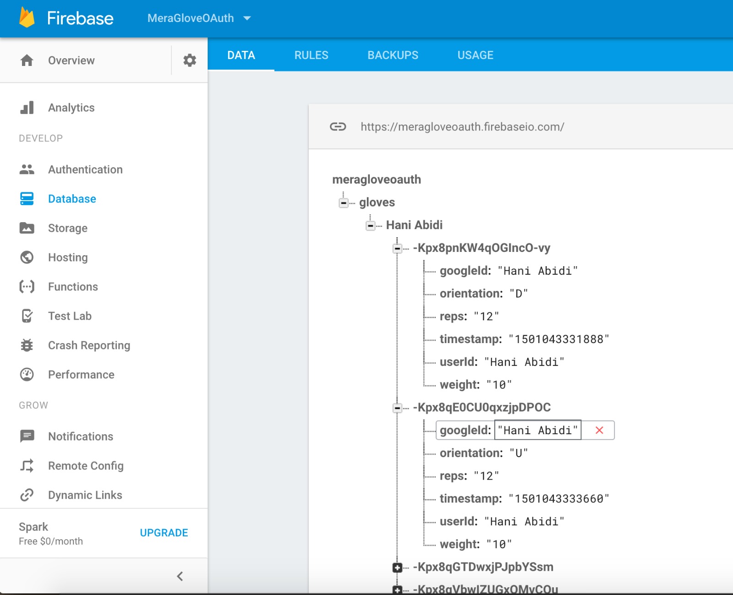The image size is (733, 595).
Task: Select the meragloveoauth root node
Action: 377,180
